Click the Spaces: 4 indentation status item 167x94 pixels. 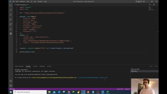(128, 89)
